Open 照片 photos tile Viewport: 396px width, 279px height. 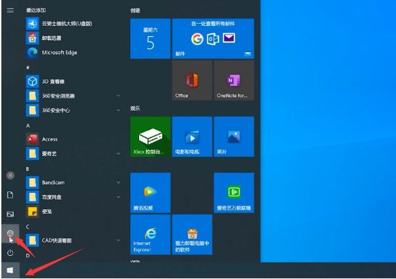(x=234, y=136)
